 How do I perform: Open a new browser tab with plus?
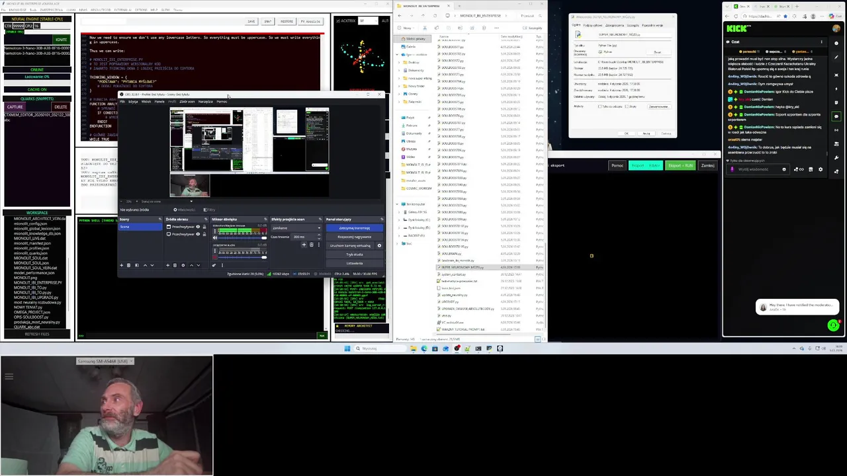(797, 7)
